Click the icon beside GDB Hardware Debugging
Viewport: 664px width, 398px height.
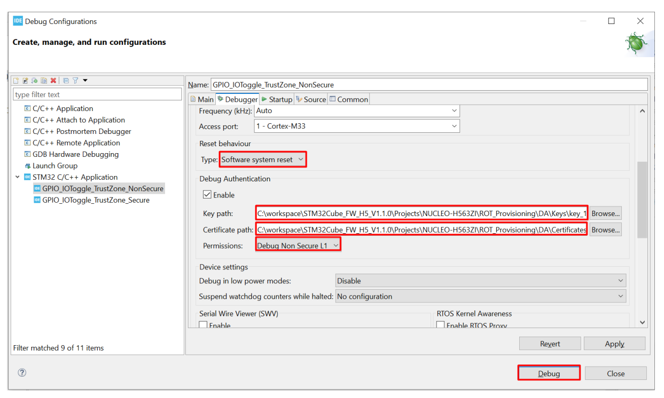pyautogui.click(x=28, y=154)
